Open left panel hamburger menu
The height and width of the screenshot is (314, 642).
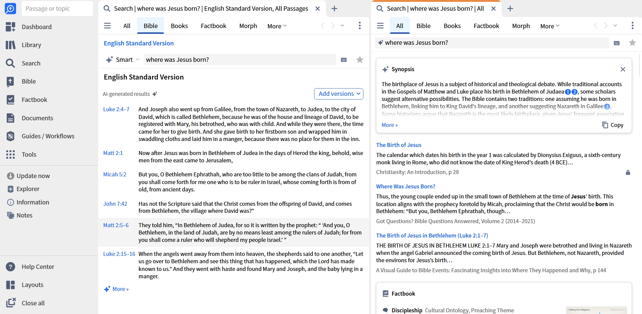click(x=107, y=26)
